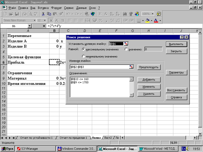Select the минимальному значению radio option
The image size is (203, 152).
(83, 56)
